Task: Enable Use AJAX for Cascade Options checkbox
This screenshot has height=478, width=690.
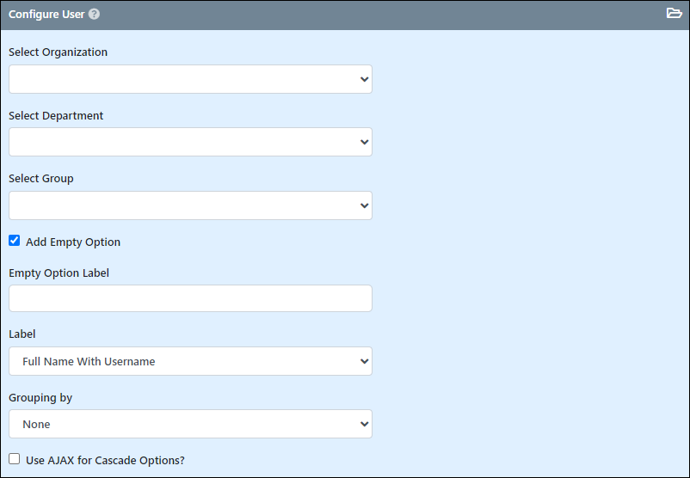Action: click(14, 459)
